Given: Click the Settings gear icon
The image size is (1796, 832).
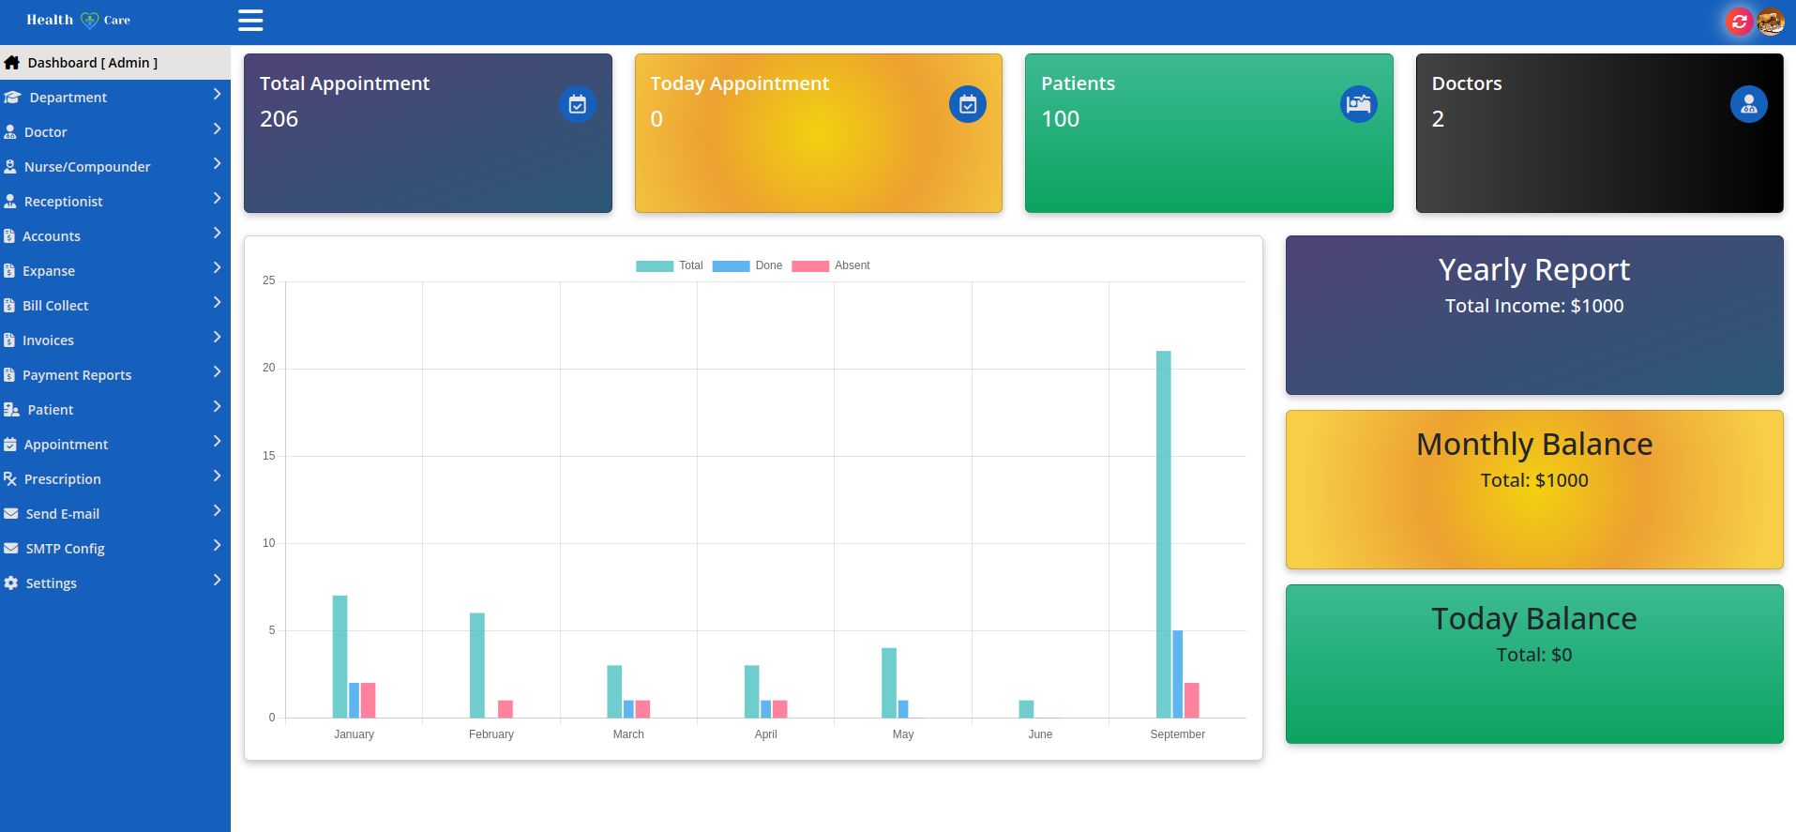Looking at the screenshot, I should pos(11,583).
